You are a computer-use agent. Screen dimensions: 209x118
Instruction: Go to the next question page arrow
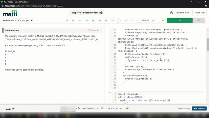[152, 20]
